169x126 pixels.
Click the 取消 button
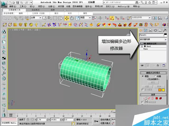pos(159,86)
